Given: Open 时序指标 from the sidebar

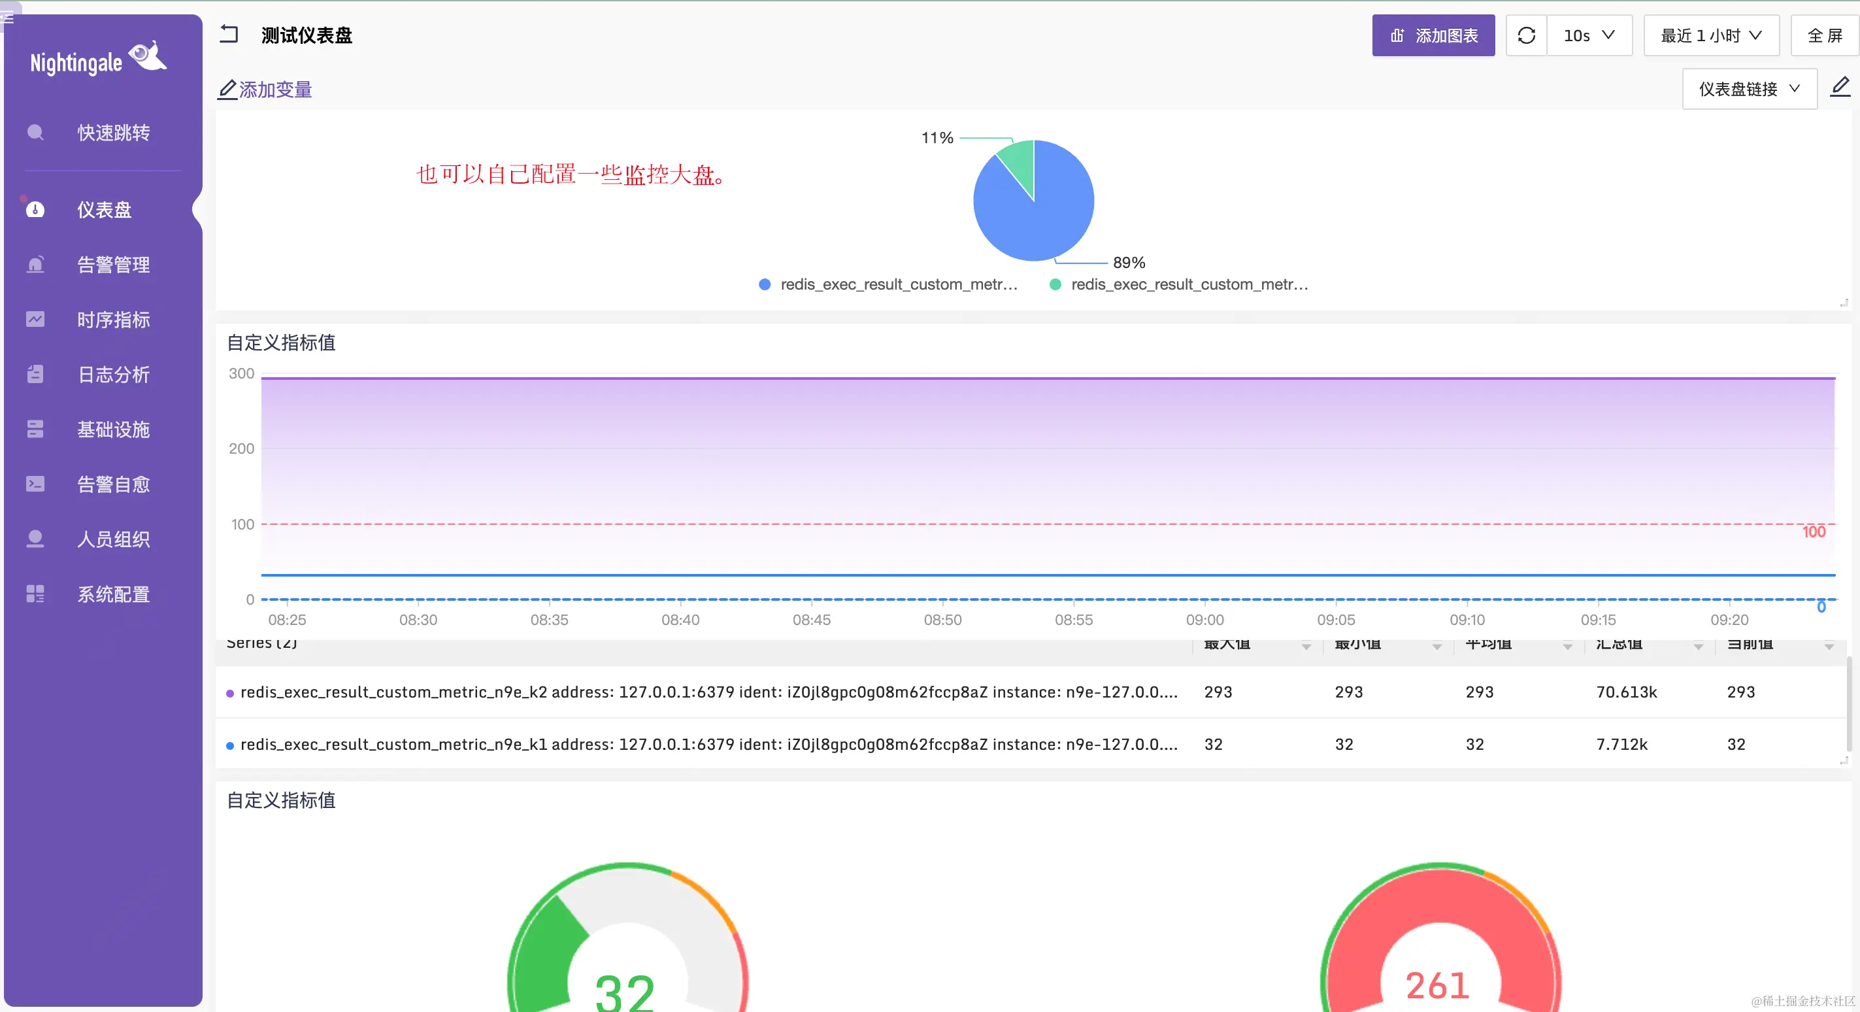Looking at the screenshot, I should click(x=113, y=320).
